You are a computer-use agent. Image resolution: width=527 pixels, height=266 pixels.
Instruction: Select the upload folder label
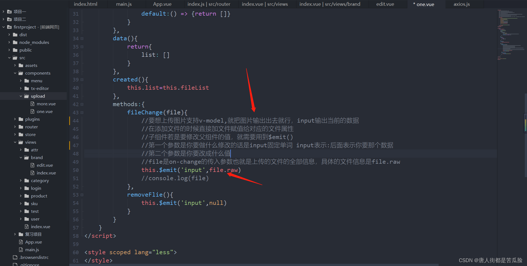tap(38, 96)
